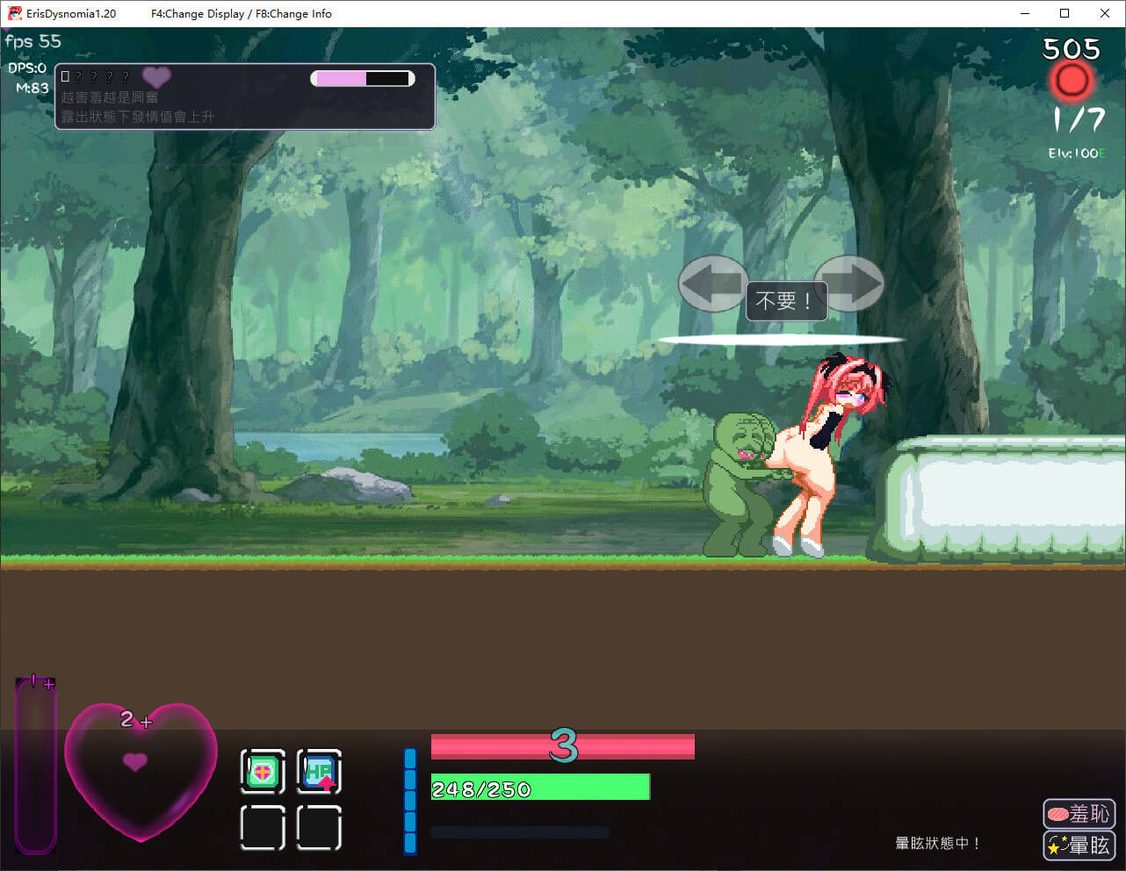Select the green healing item slot
The image size is (1126, 871).
(x=263, y=772)
